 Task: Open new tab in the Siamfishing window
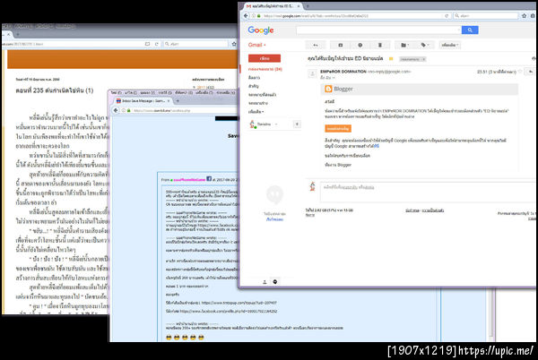pyautogui.click(x=178, y=101)
